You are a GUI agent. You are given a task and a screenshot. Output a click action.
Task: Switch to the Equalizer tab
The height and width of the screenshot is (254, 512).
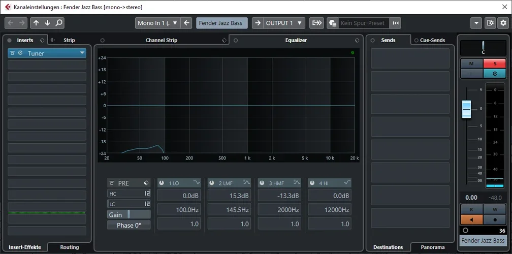point(296,40)
